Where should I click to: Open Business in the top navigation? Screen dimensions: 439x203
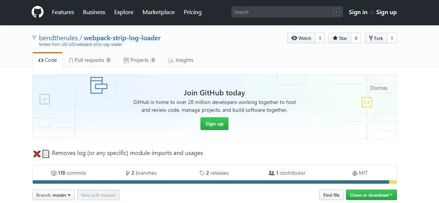[94, 12]
